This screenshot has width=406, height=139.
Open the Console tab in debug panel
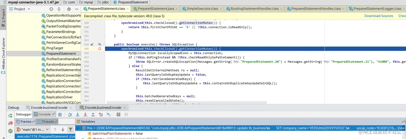pos(44,114)
